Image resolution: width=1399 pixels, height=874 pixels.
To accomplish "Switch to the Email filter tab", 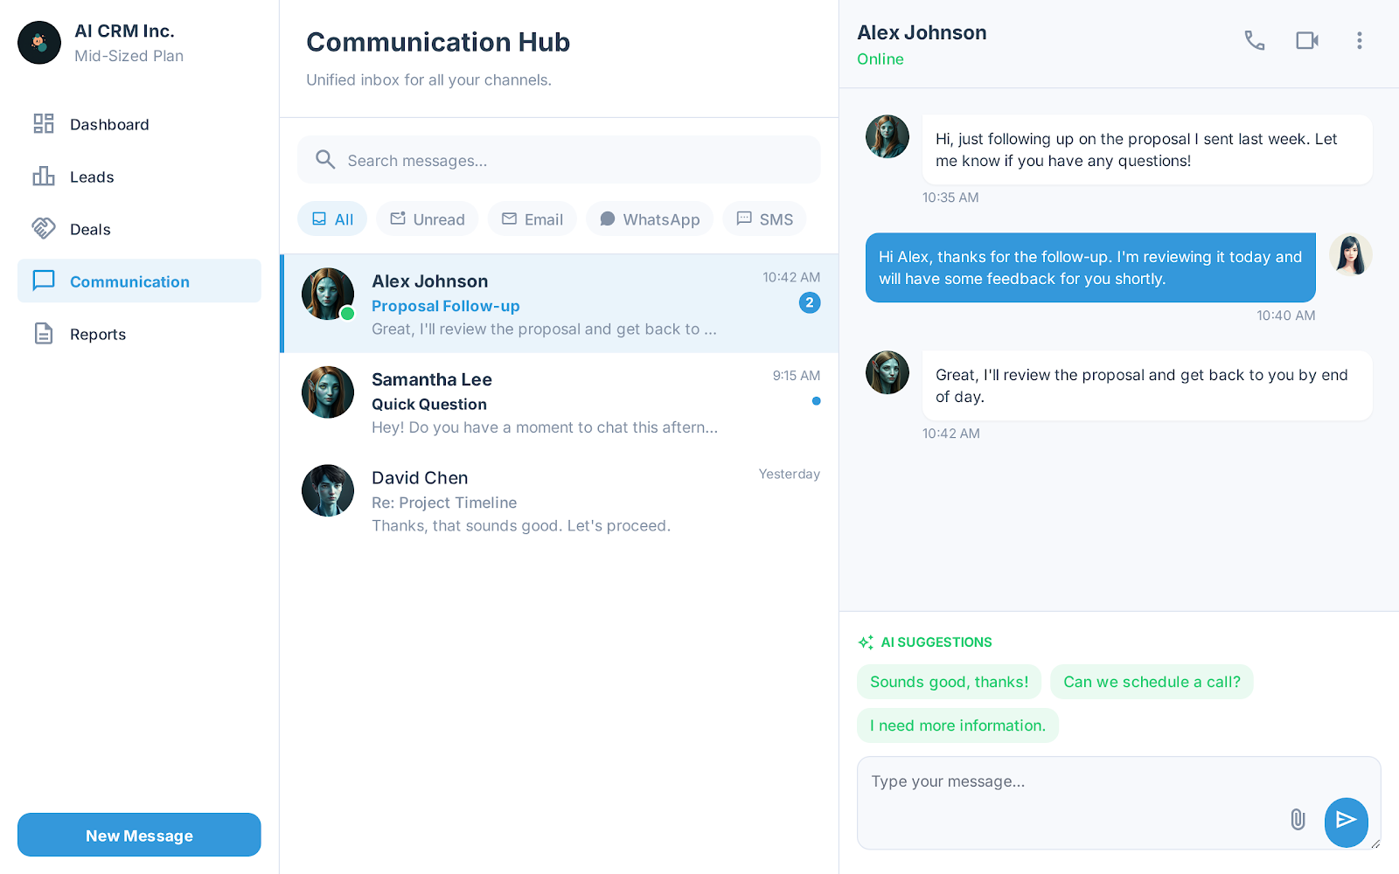I will tap(532, 218).
